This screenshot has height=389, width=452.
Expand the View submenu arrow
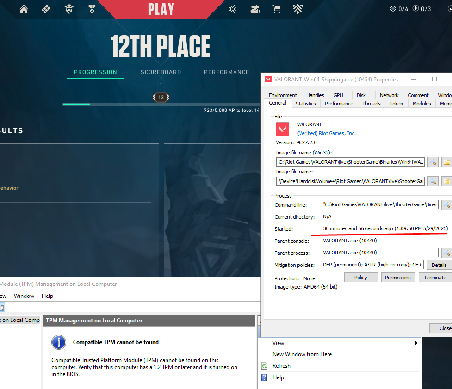[x=415, y=343]
